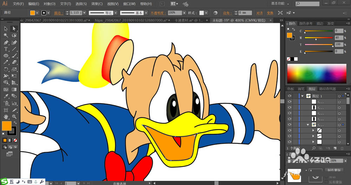Toggle eye icon of third sublayer row
The height and width of the screenshot is (185, 351).
pos(290,113)
